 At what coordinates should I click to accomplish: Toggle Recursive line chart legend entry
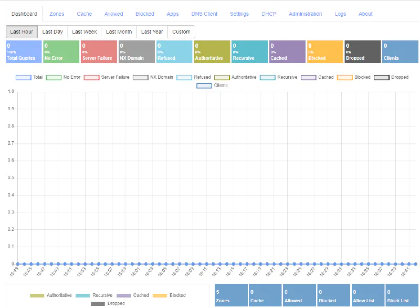click(279, 77)
